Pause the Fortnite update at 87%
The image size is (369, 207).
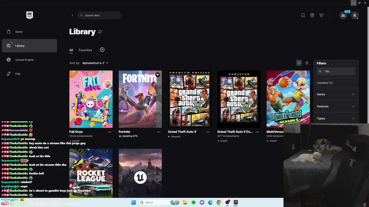click(x=128, y=136)
